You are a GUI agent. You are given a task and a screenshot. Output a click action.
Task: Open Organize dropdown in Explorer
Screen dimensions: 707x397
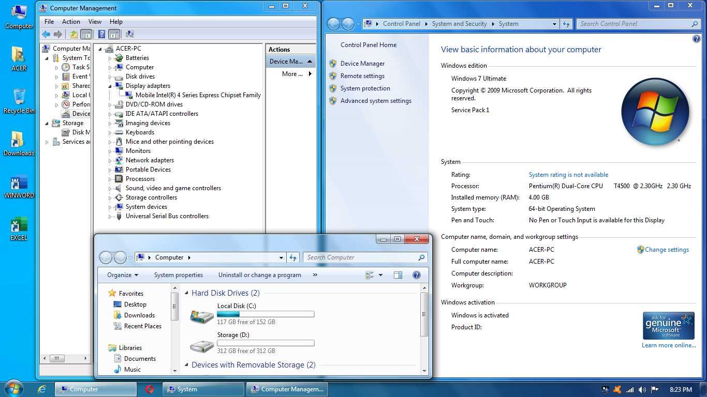coord(123,275)
